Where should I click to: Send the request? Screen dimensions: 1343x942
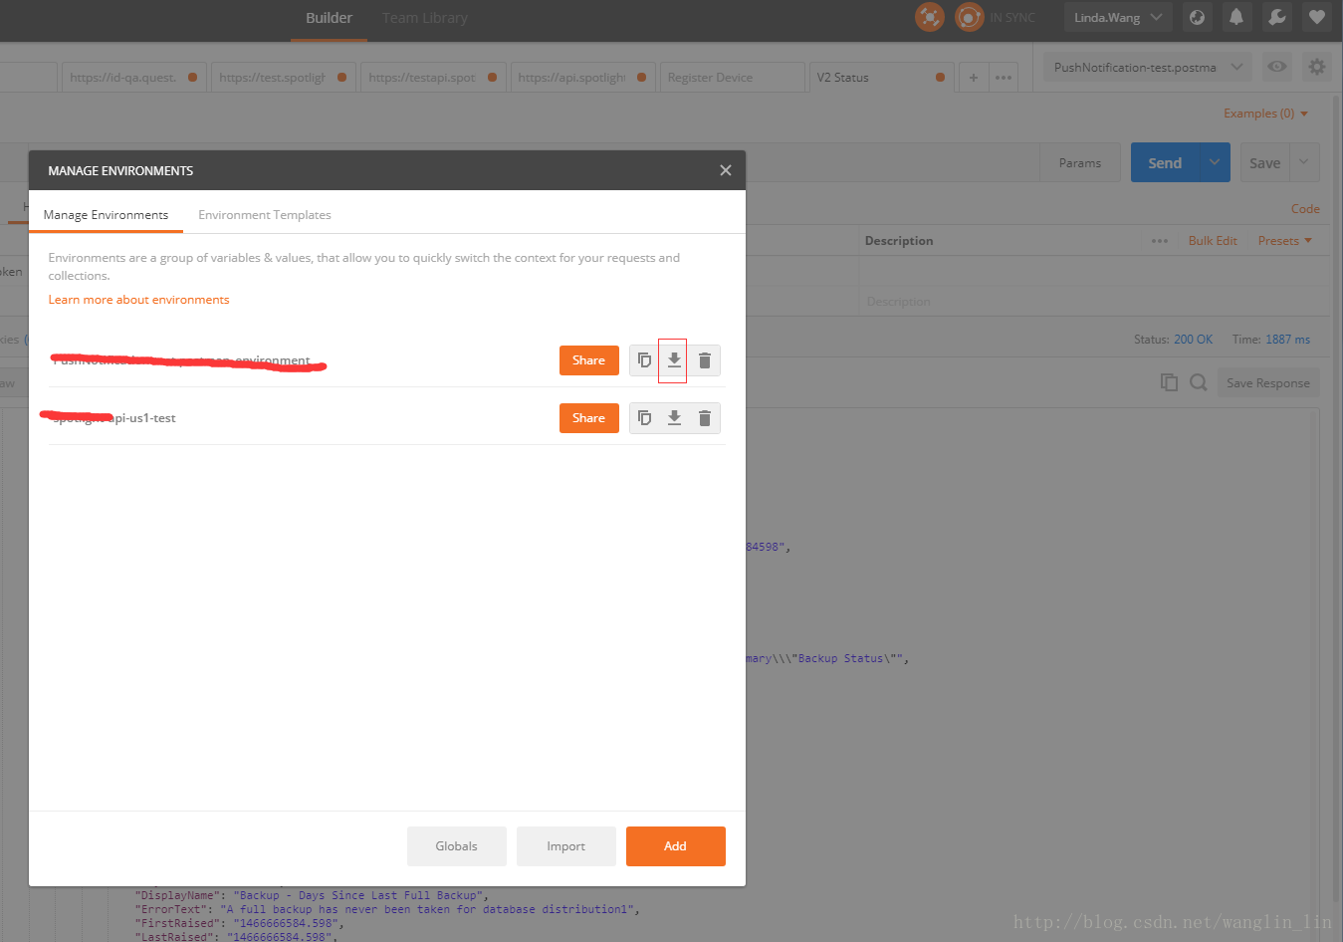1165,163
